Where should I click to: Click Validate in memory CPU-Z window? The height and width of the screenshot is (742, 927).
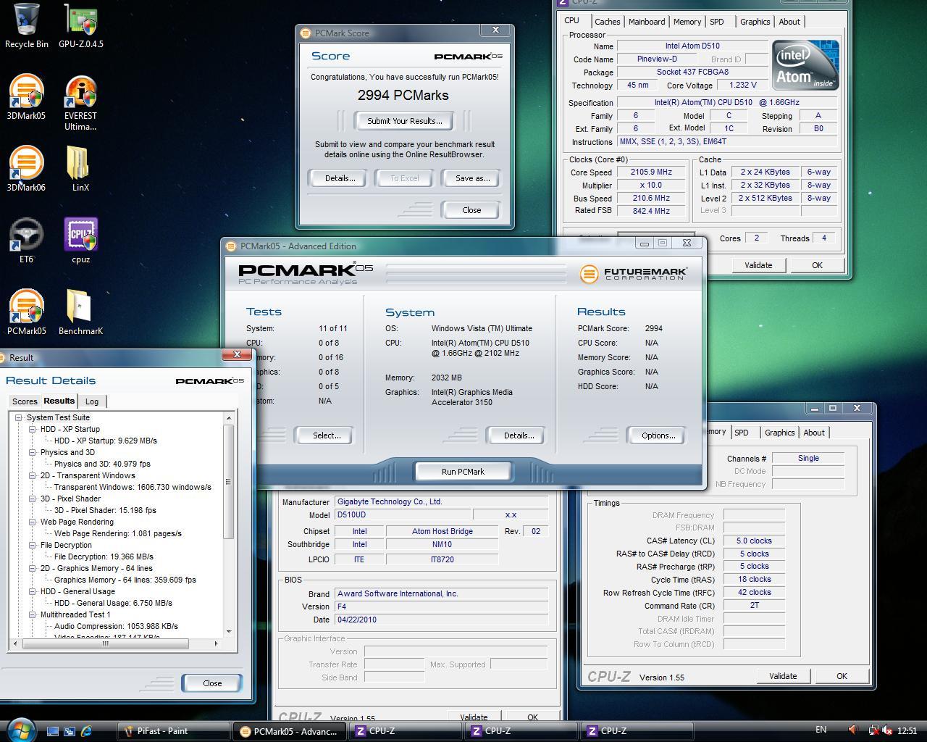point(783,676)
